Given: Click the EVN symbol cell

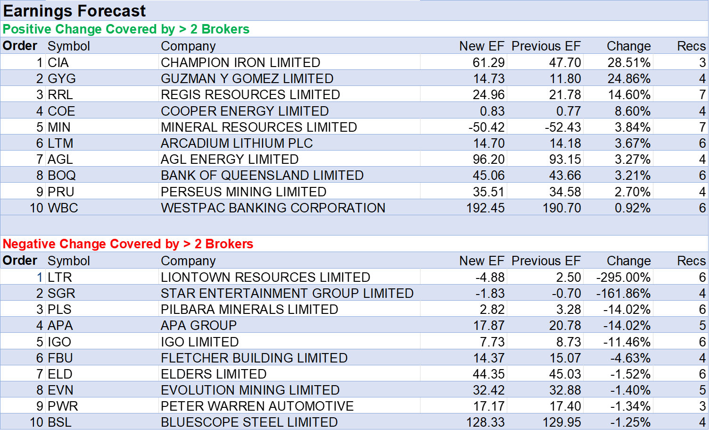Looking at the screenshot, I should click(x=60, y=390).
